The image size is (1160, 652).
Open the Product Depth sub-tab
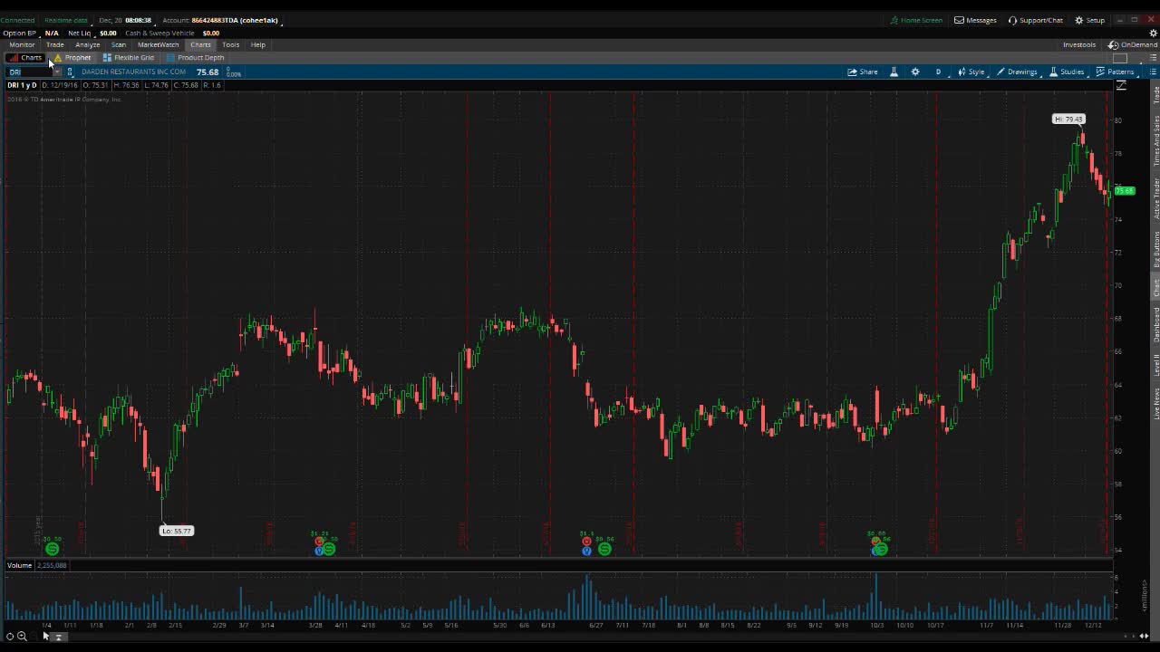coord(195,58)
